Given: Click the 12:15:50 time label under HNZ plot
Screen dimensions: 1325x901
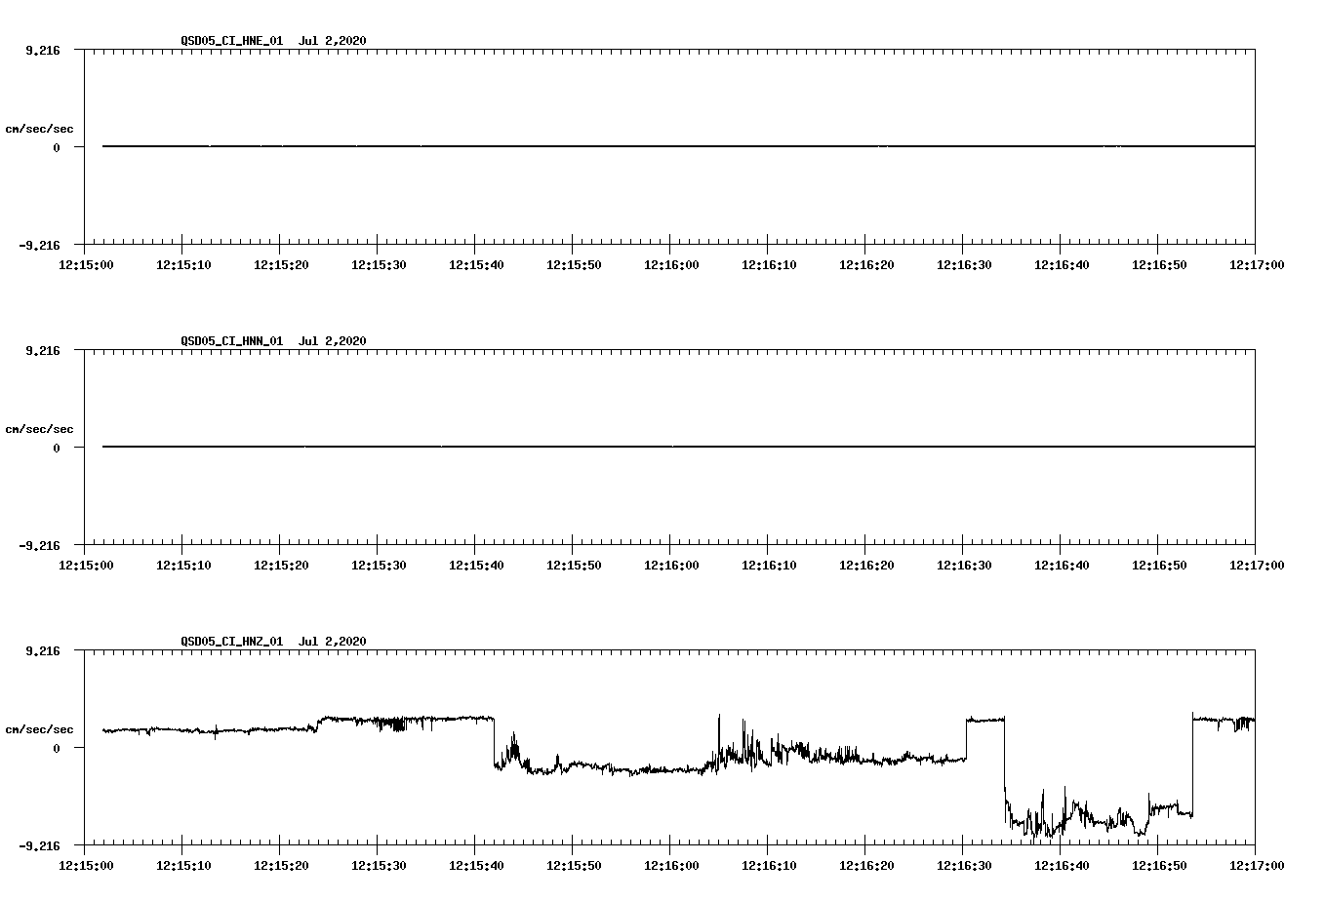Looking at the screenshot, I should pos(574,865).
